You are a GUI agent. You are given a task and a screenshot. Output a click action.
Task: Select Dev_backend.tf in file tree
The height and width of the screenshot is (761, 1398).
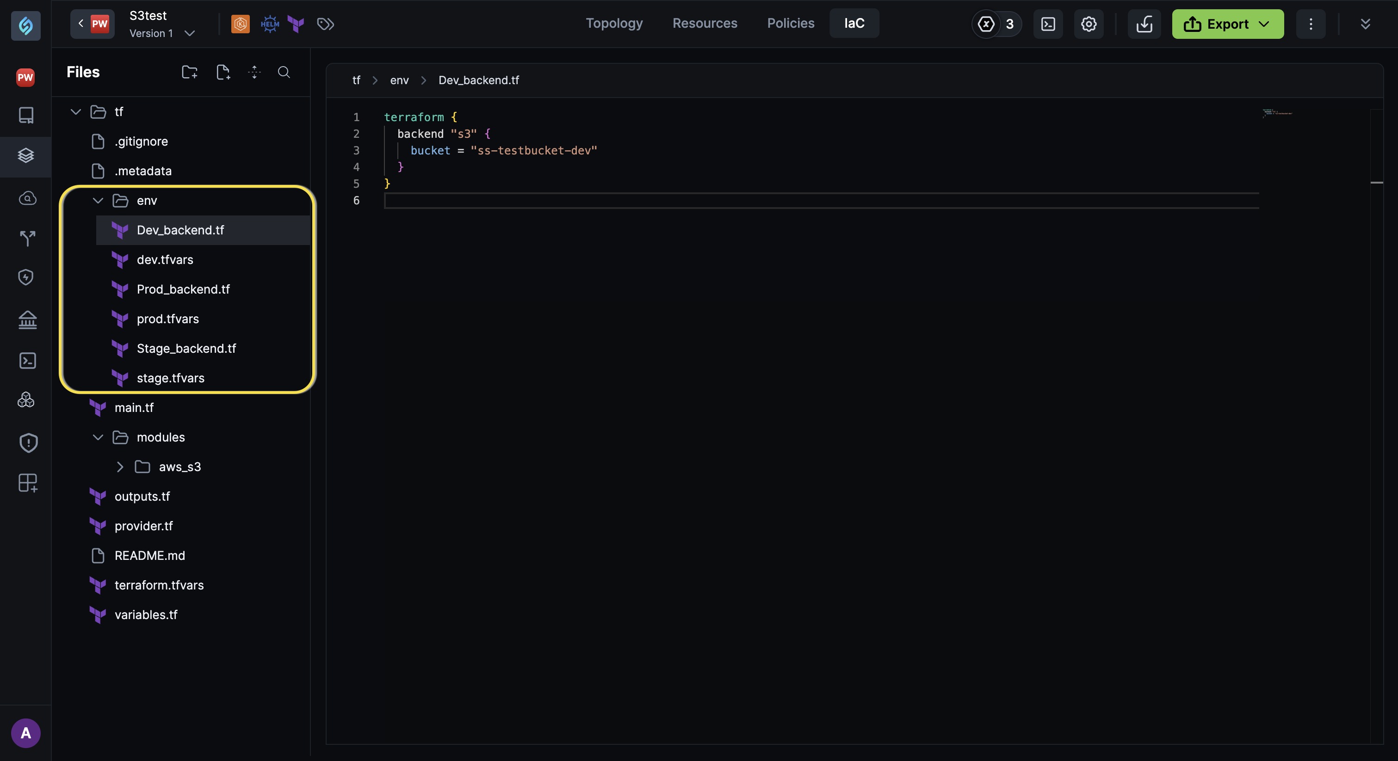point(203,230)
